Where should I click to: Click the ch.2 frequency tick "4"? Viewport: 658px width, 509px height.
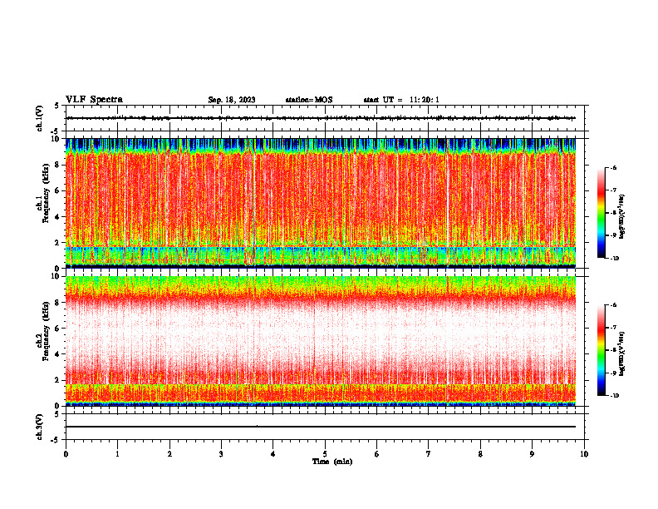tap(57, 354)
